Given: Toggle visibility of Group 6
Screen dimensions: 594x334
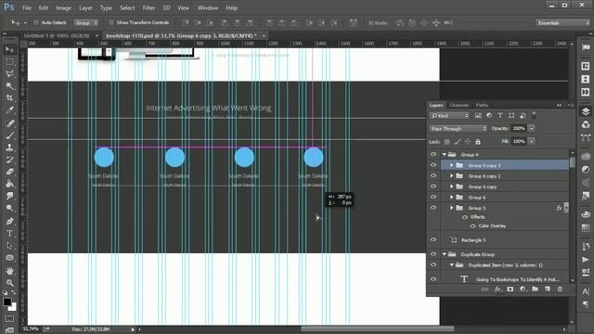Looking at the screenshot, I should (x=433, y=197).
